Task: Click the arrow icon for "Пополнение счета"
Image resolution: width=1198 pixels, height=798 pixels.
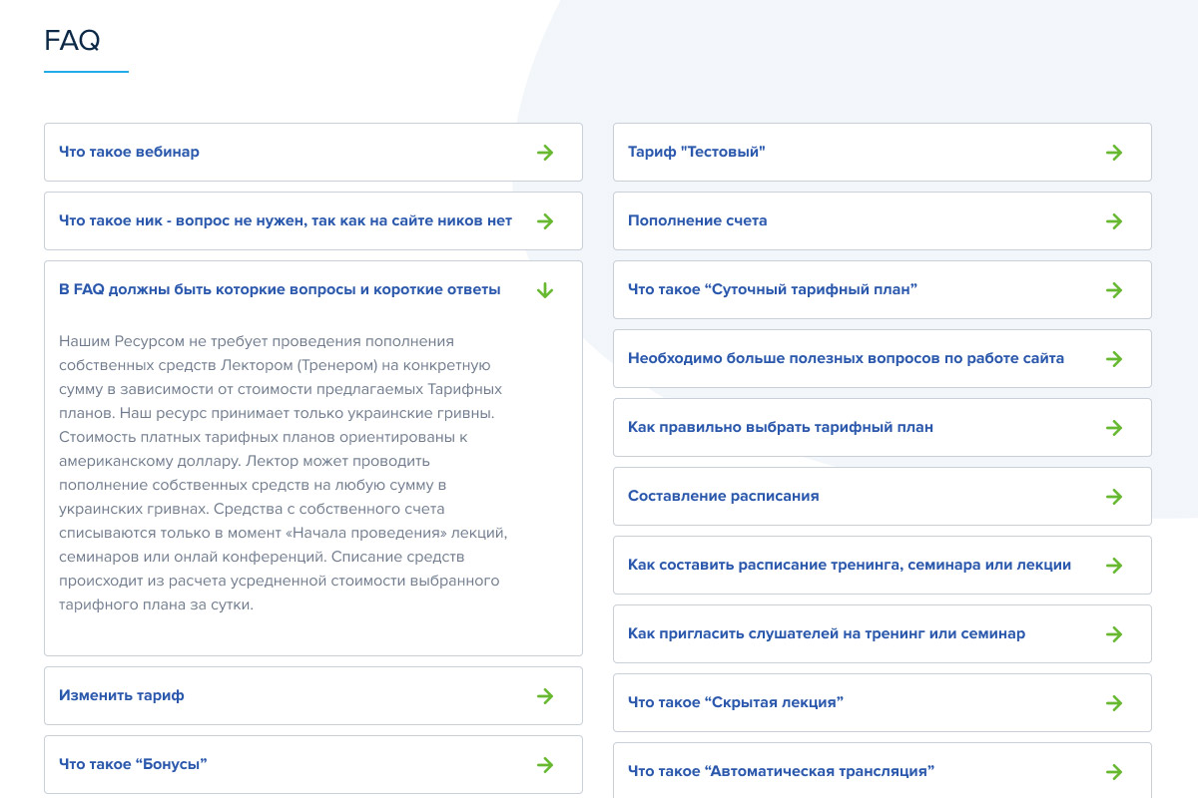Action: (x=1113, y=221)
